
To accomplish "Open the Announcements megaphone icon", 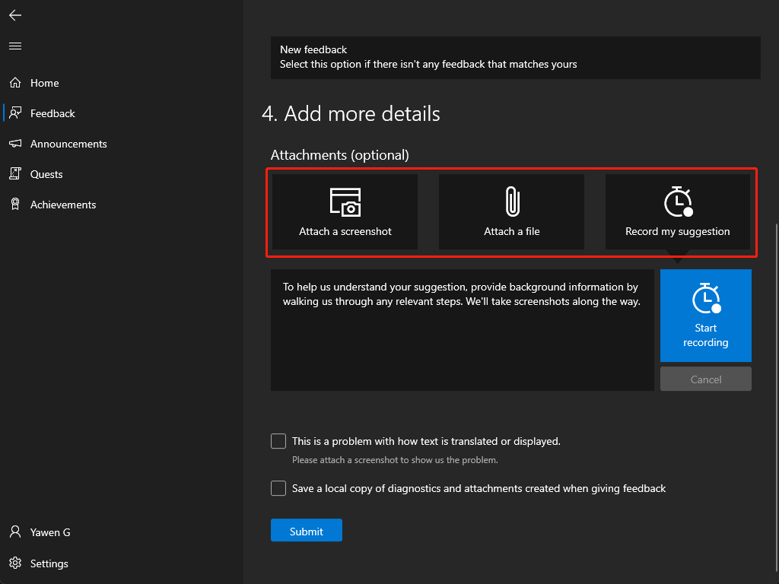I will tap(15, 144).
